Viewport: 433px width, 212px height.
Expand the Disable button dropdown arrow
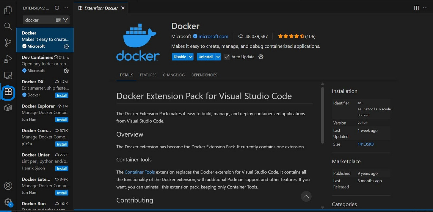coord(191,57)
